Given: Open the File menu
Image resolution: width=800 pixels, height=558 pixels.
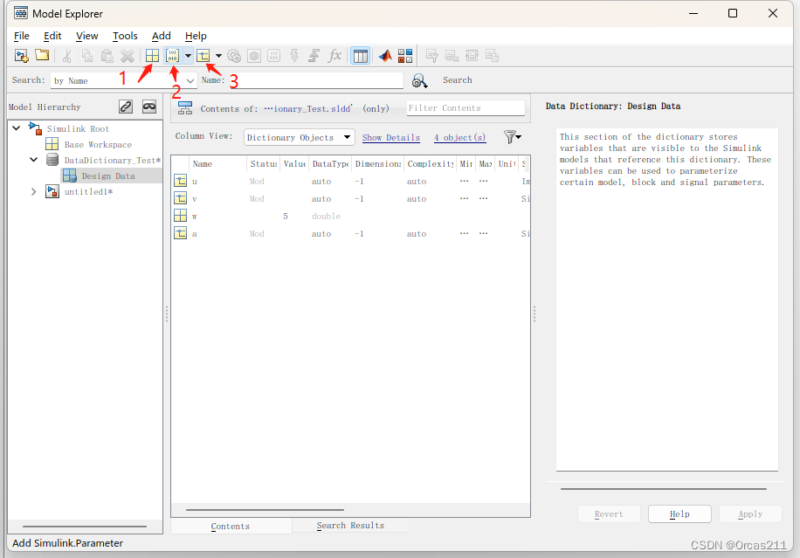Looking at the screenshot, I should [22, 36].
